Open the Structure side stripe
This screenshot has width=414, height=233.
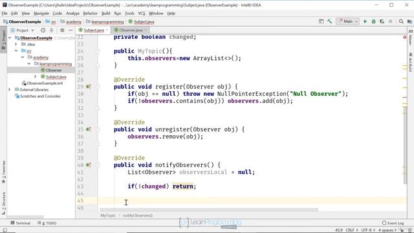coord(3,203)
